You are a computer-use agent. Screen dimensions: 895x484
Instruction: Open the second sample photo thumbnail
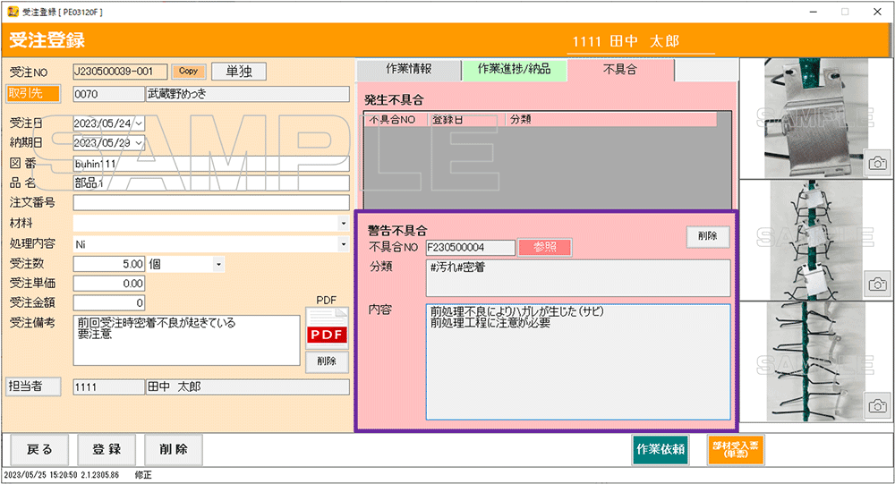coord(815,241)
